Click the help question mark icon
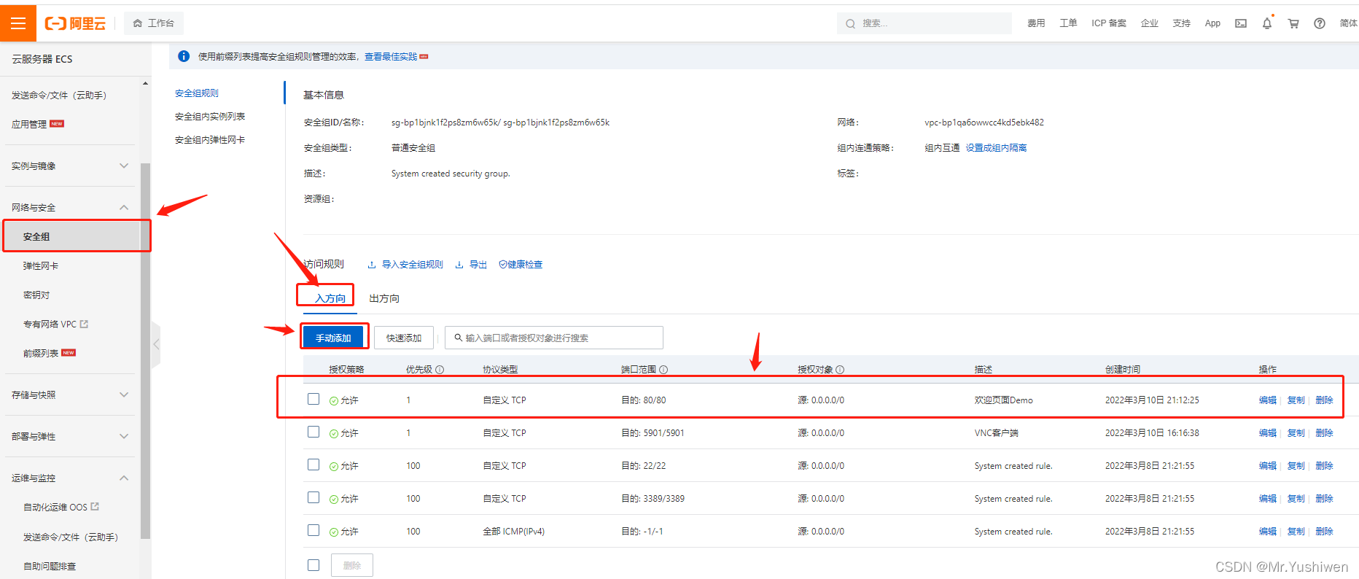 pyautogui.click(x=1320, y=23)
